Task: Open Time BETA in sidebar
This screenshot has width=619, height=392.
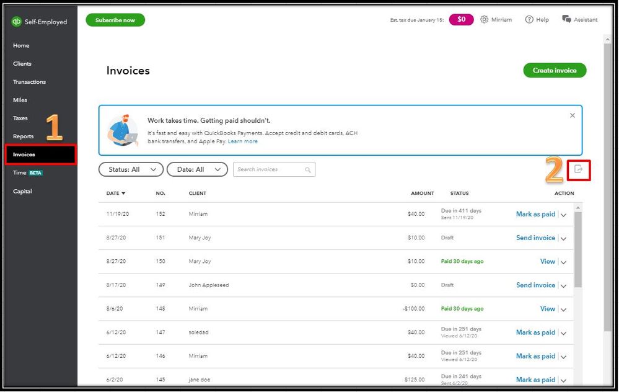Action: (x=28, y=172)
